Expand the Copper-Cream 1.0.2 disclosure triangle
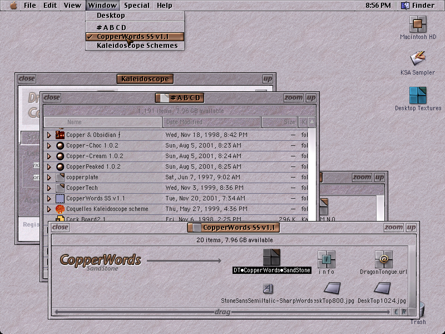This screenshot has width=445, height=334. 49,156
